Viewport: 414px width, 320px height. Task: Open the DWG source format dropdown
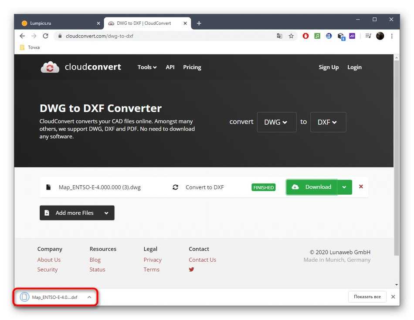pyautogui.click(x=276, y=122)
